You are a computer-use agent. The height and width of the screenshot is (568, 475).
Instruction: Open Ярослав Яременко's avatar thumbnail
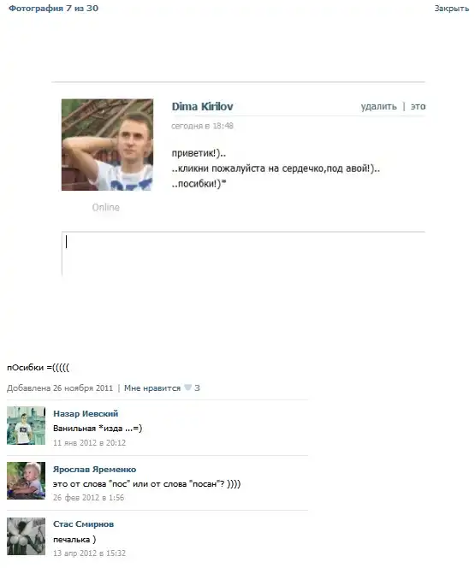click(26, 481)
